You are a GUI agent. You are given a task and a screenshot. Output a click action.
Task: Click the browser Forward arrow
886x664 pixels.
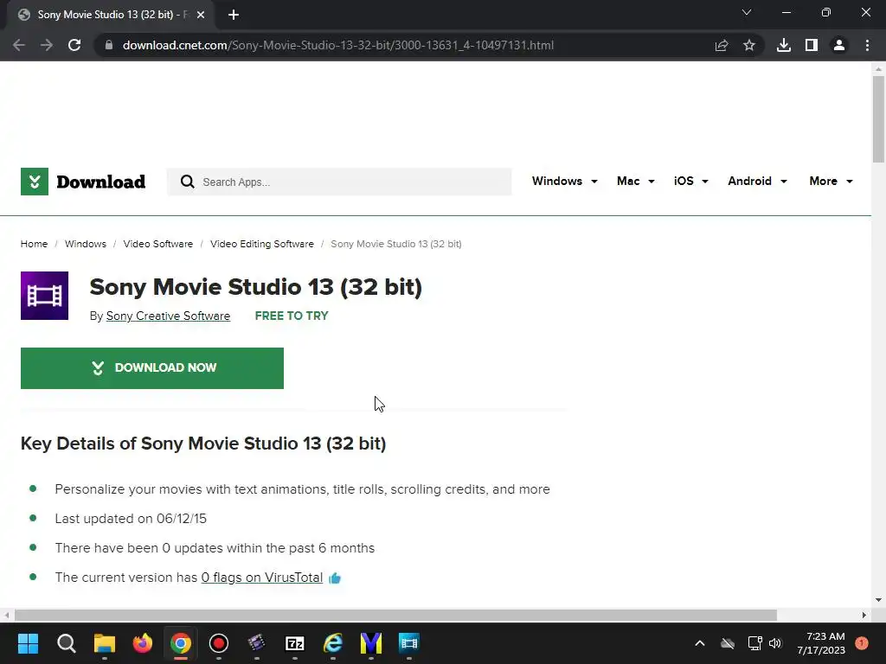[x=47, y=45]
